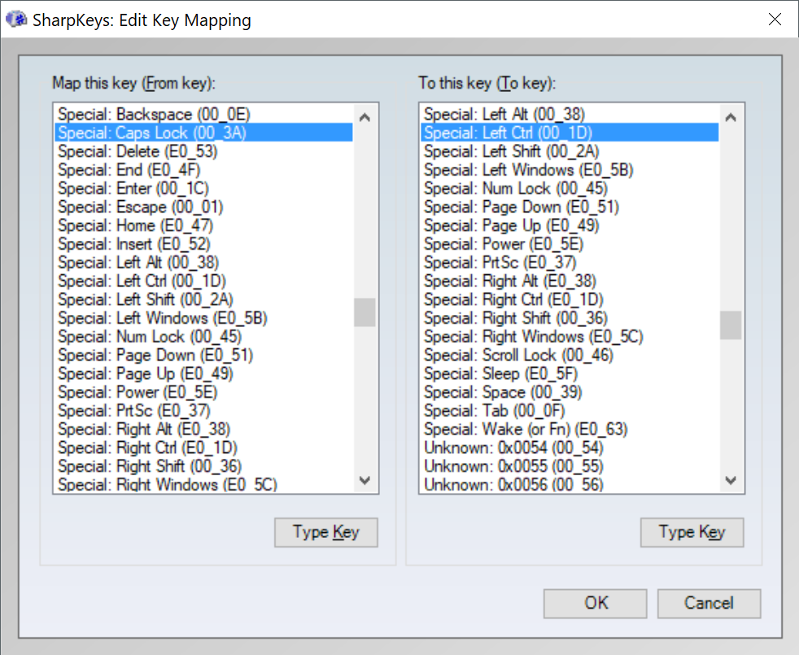799x655 pixels.
Task: Click the SharpKeys app icon in title bar
Action: [15, 20]
